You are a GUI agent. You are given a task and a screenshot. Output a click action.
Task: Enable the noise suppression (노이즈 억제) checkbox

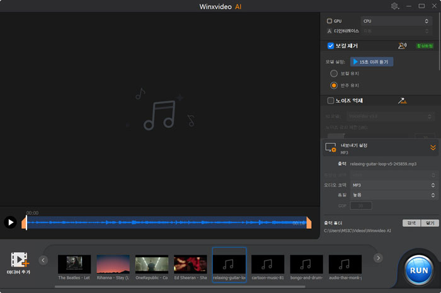(x=331, y=100)
